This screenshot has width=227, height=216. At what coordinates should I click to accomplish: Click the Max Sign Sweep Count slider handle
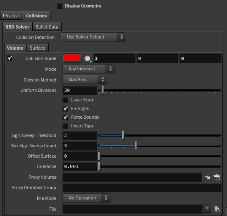click(x=136, y=146)
